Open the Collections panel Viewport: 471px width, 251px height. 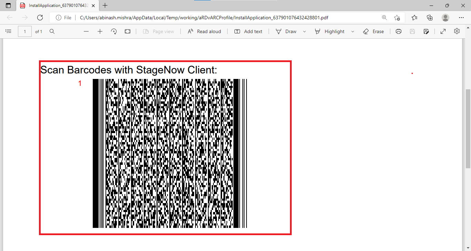(430, 18)
